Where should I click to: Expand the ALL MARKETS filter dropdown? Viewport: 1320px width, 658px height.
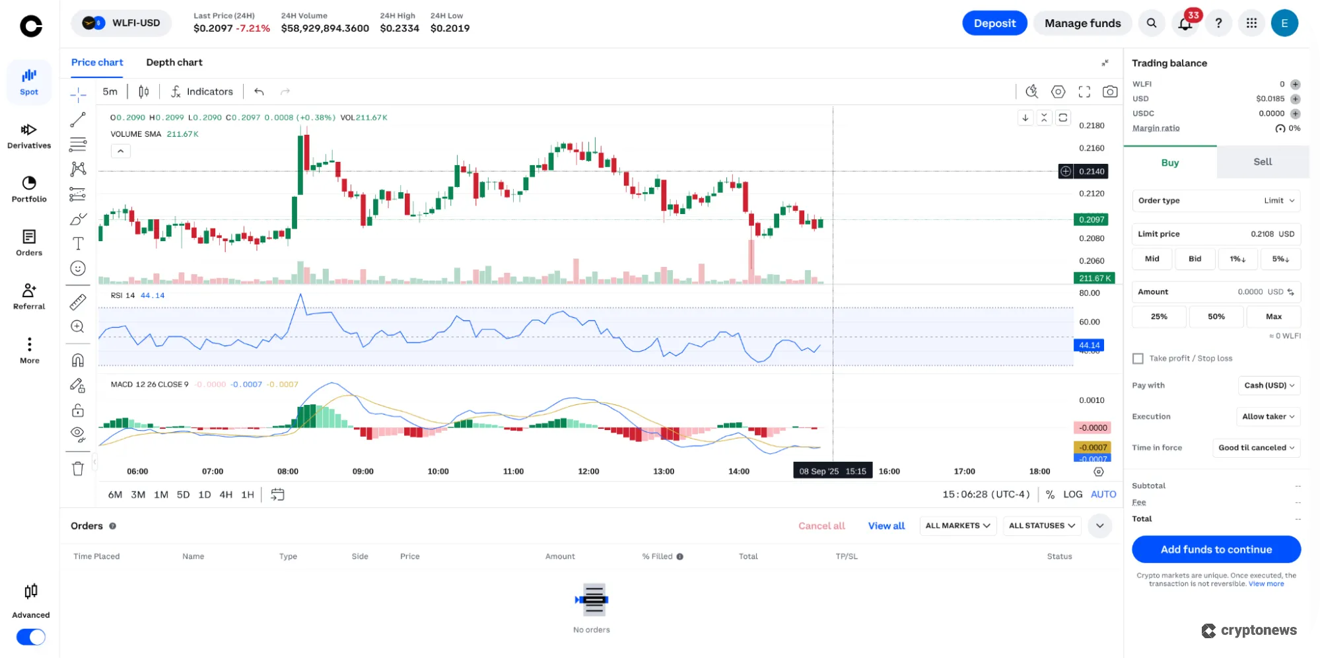coord(957,525)
